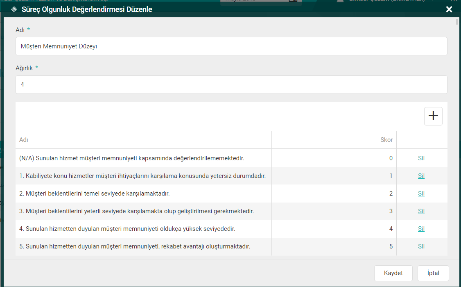Delete the (N/A) row via Sil
461x287 pixels.
(421, 158)
